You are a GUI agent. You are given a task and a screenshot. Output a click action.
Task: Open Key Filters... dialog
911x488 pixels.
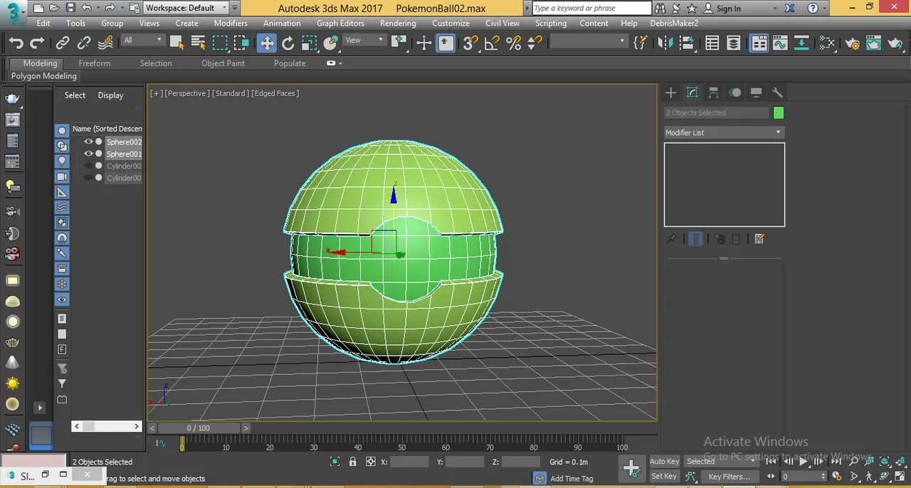[x=729, y=476]
